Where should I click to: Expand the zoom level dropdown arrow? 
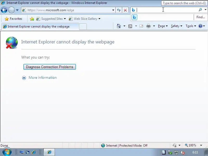pyautogui.click(x=201, y=145)
